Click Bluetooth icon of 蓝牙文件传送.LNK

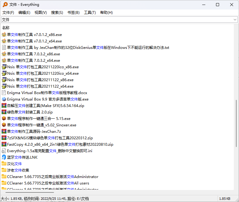pos(4,157)
